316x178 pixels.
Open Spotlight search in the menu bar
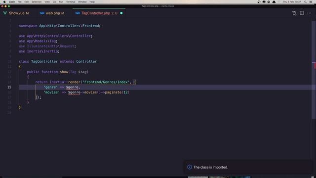pos(305,2)
